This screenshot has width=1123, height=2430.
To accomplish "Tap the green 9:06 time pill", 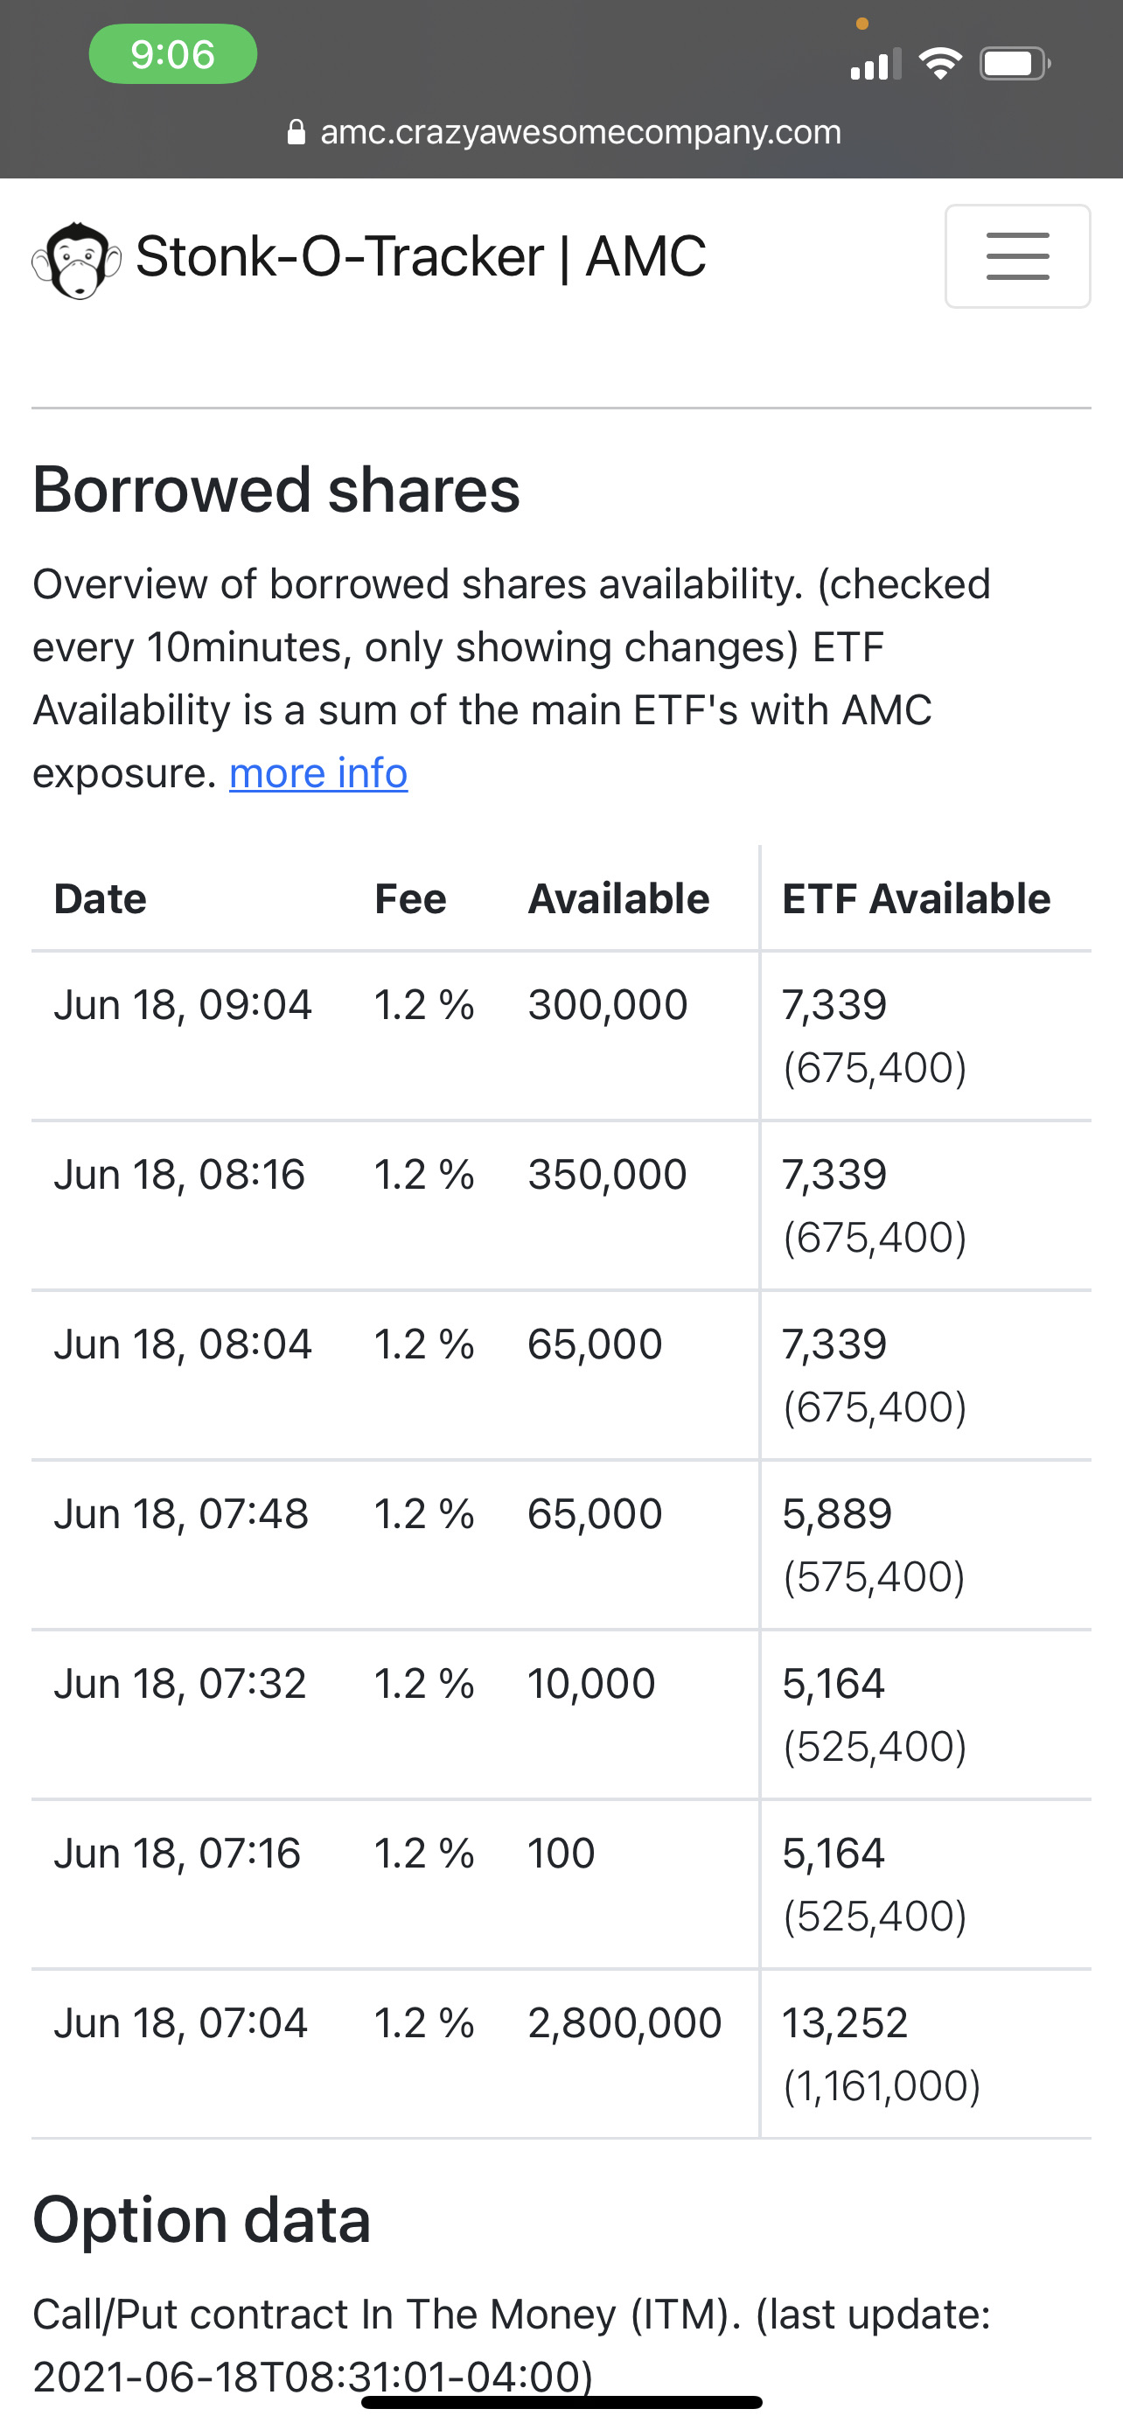I will tap(172, 55).
